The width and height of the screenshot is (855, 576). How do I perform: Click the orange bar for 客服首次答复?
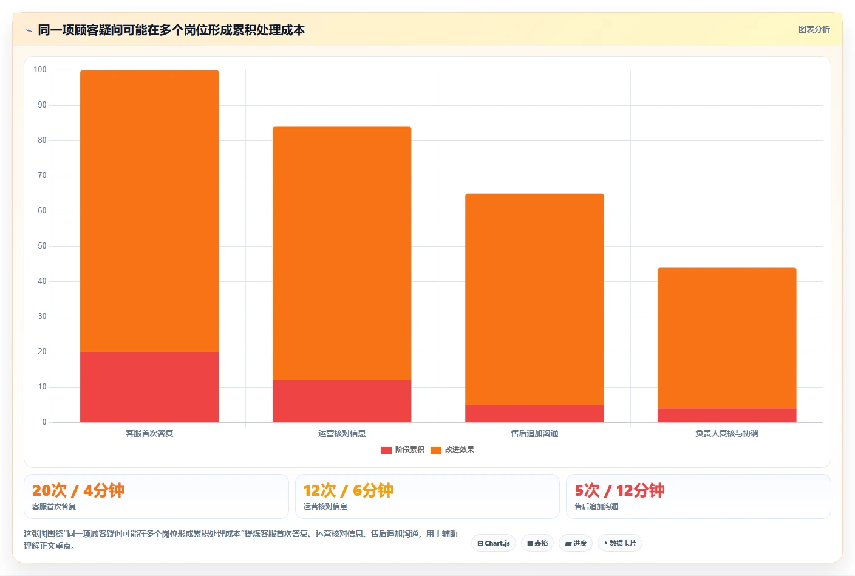(x=149, y=211)
